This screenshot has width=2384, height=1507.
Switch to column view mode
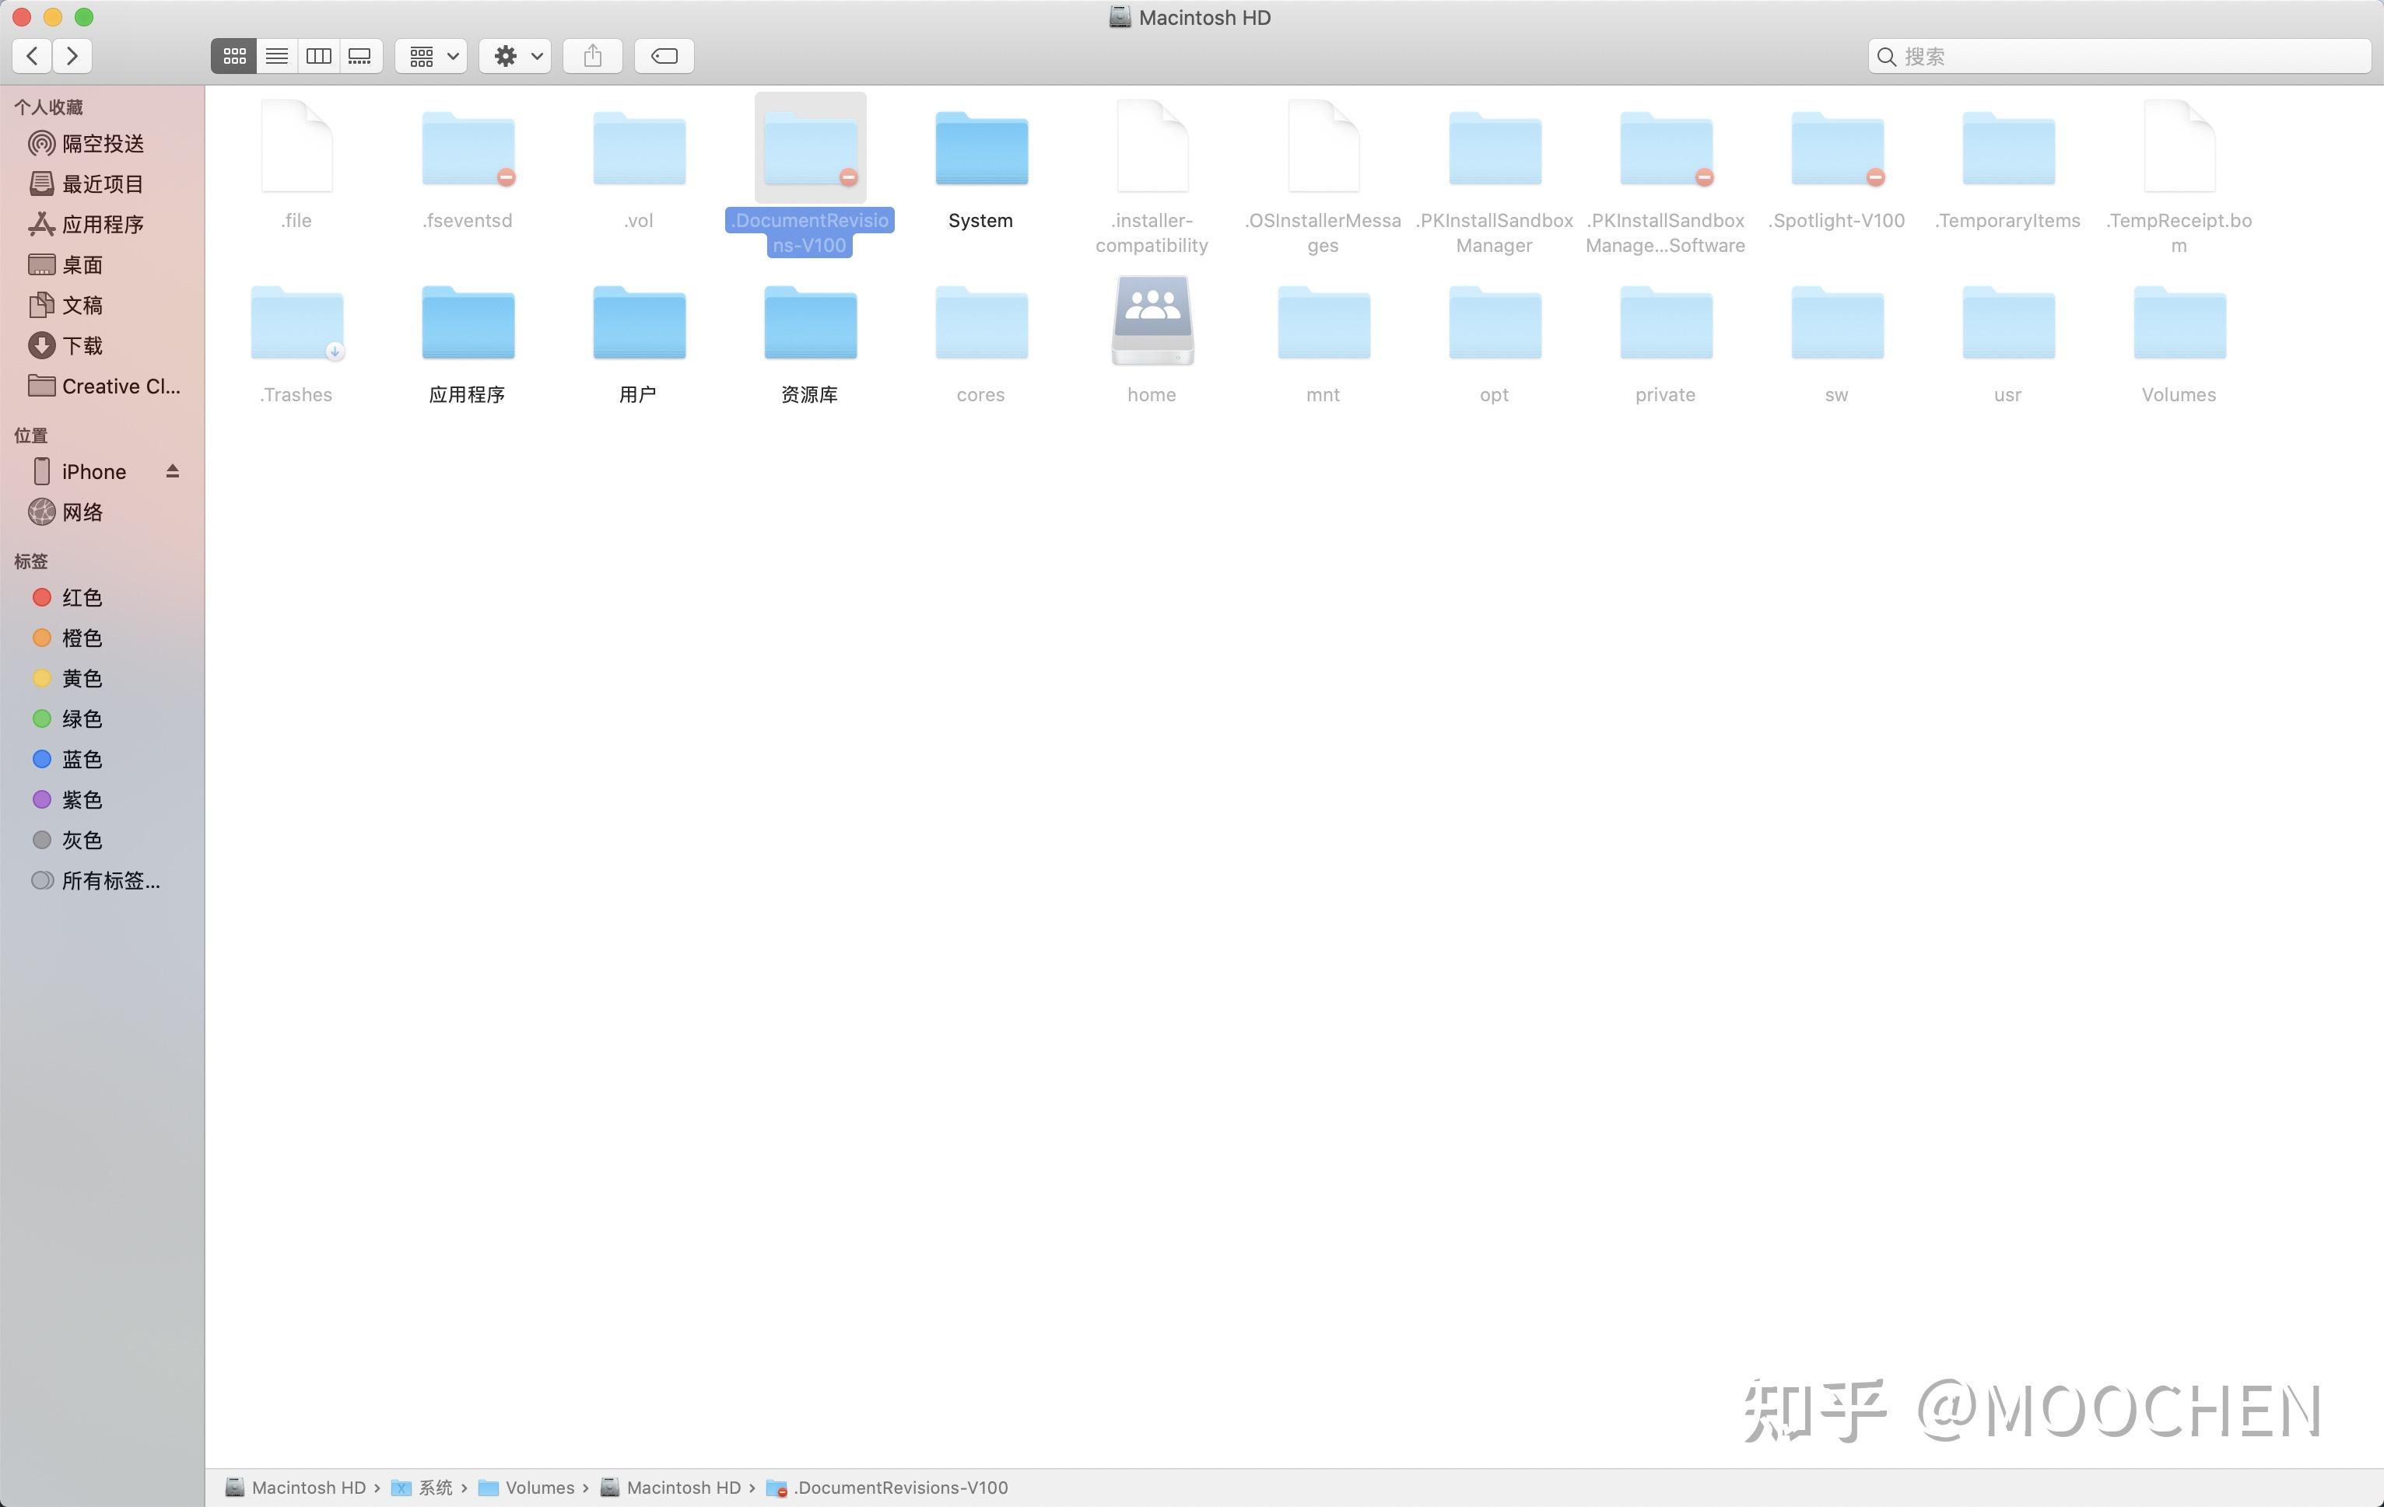click(317, 57)
